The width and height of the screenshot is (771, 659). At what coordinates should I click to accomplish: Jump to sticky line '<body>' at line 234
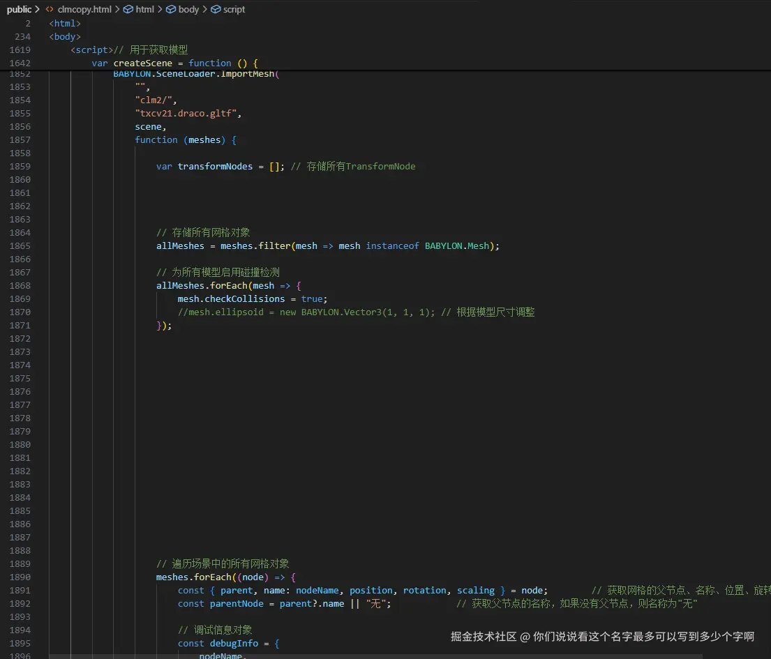[x=64, y=36]
